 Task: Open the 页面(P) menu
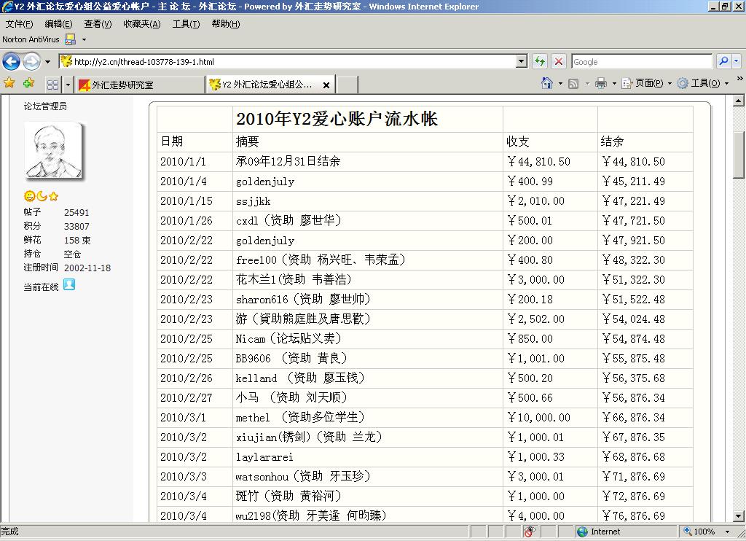pyautogui.click(x=647, y=83)
